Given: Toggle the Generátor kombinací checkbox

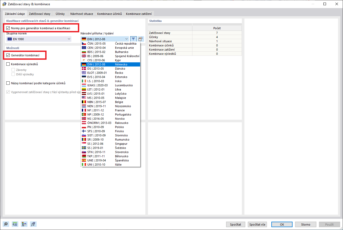Looking at the screenshot, I should click(x=8, y=55).
